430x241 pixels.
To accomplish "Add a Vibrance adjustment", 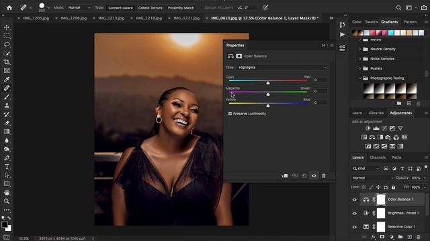I will pyautogui.click(x=400, y=128).
